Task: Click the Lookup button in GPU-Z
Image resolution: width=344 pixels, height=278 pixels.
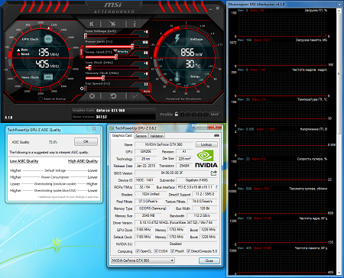Action: click(206, 144)
